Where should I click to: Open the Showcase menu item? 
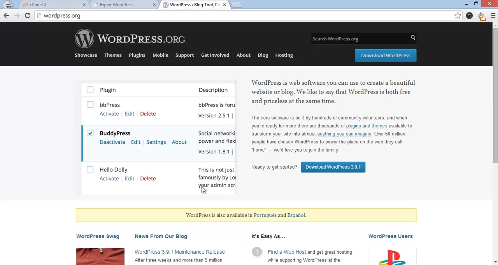(86, 55)
